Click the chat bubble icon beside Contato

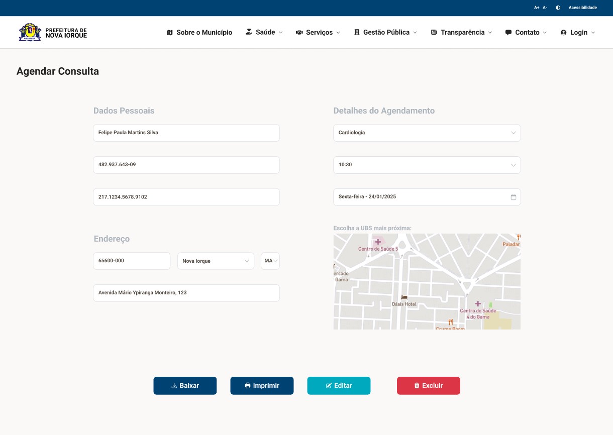click(508, 32)
